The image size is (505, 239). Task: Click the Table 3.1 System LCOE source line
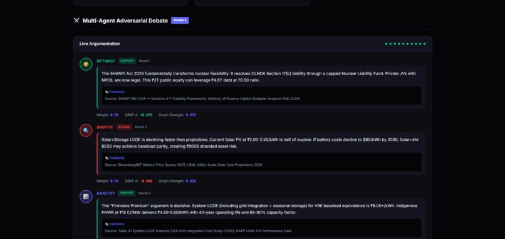click(x=198, y=231)
